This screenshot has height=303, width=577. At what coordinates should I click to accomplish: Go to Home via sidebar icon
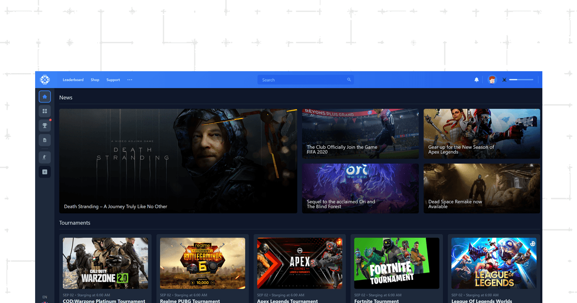45,97
